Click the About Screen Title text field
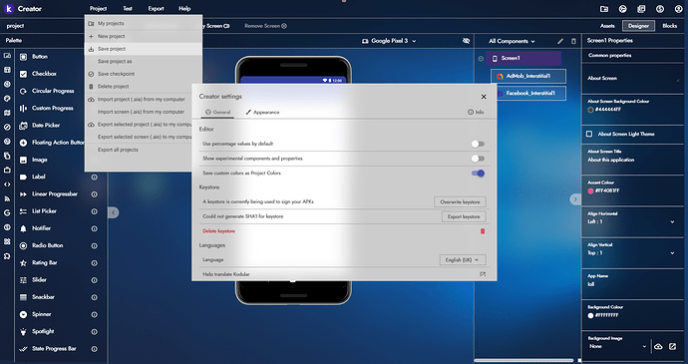The height and width of the screenshot is (364, 688). tap(632, 160)
